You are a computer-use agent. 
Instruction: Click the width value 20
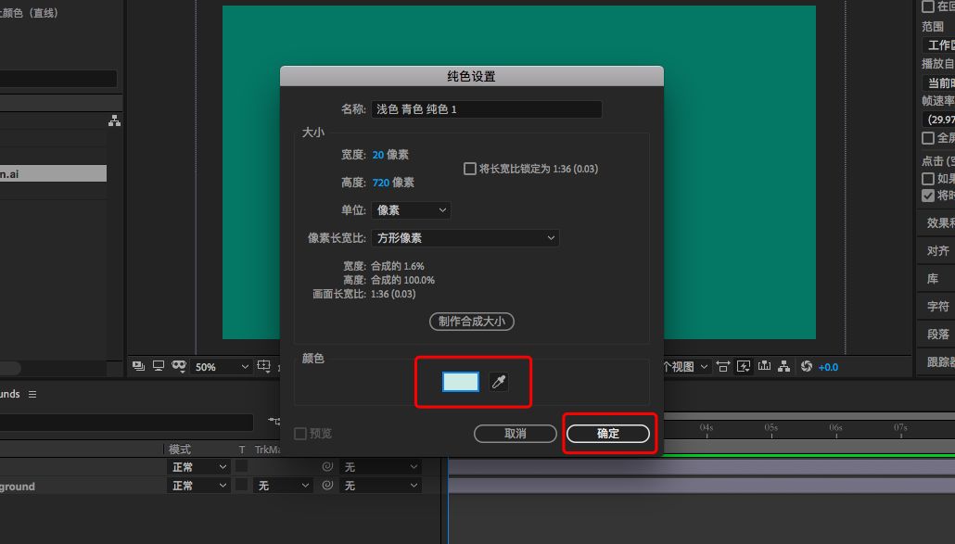click(378, 155)
